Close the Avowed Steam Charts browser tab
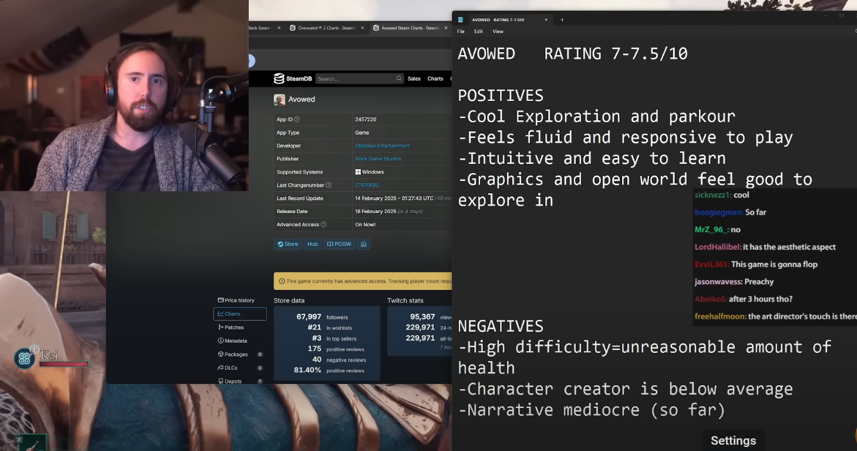This screenshot has height=451, width=857. coord(446,28)
